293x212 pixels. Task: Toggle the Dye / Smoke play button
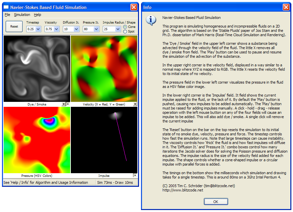(68, 104)
